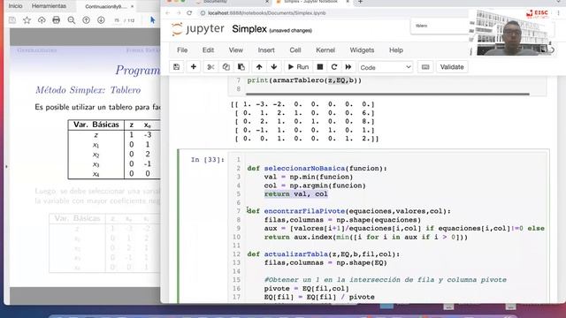Click the 'return val, col' code line
This screenshot has width=566, height=318.
tap(296, 194)
